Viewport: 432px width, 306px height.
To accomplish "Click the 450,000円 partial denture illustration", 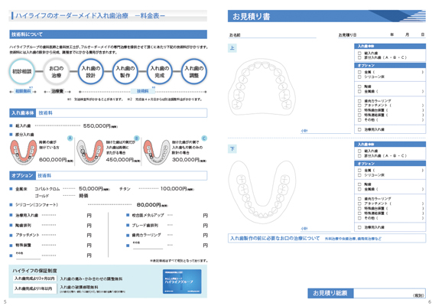I will tap(89, 152).
